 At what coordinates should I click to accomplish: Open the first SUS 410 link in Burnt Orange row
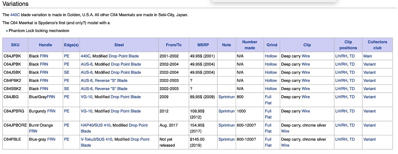[x=103, y=125]
